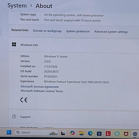
Task: Launch Microsoft Edge from the taskbar
Action: point(90,133)
